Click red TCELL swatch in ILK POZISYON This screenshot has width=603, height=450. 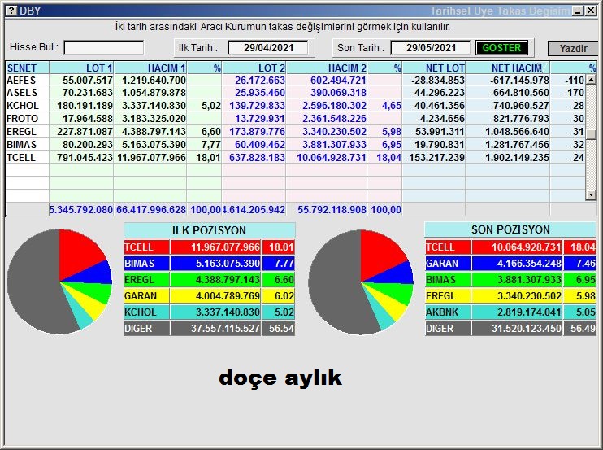pyautogui.click(x=146, y=247)
